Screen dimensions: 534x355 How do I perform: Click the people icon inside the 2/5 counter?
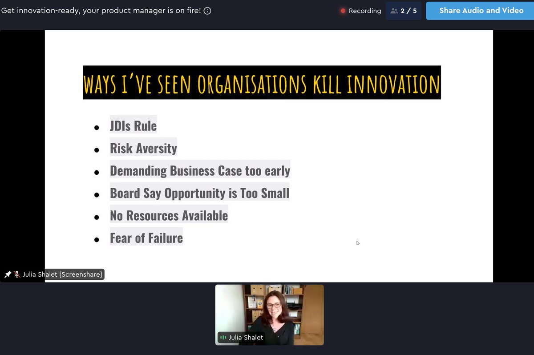tap(394, 10)
